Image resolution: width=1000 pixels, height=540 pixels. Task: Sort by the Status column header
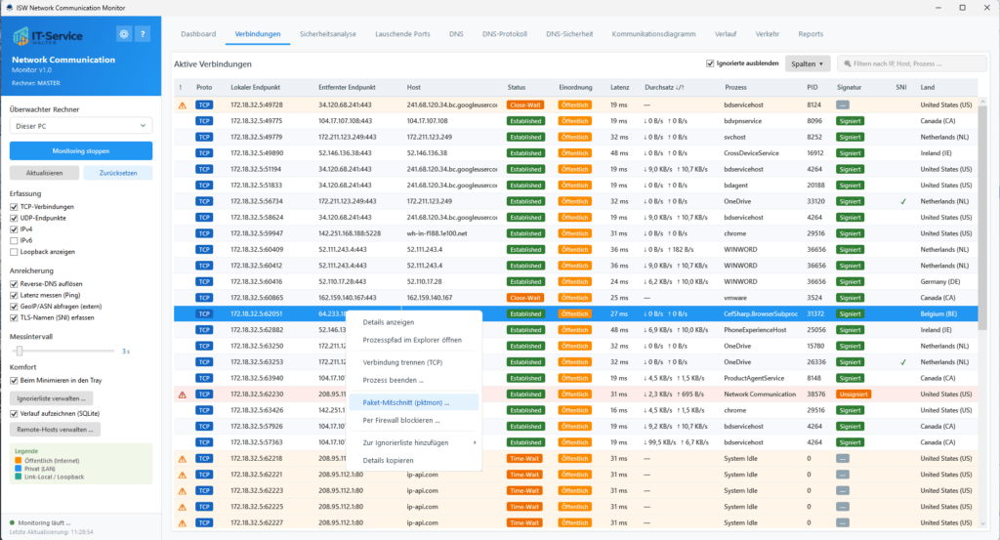[x=517, y=87]
